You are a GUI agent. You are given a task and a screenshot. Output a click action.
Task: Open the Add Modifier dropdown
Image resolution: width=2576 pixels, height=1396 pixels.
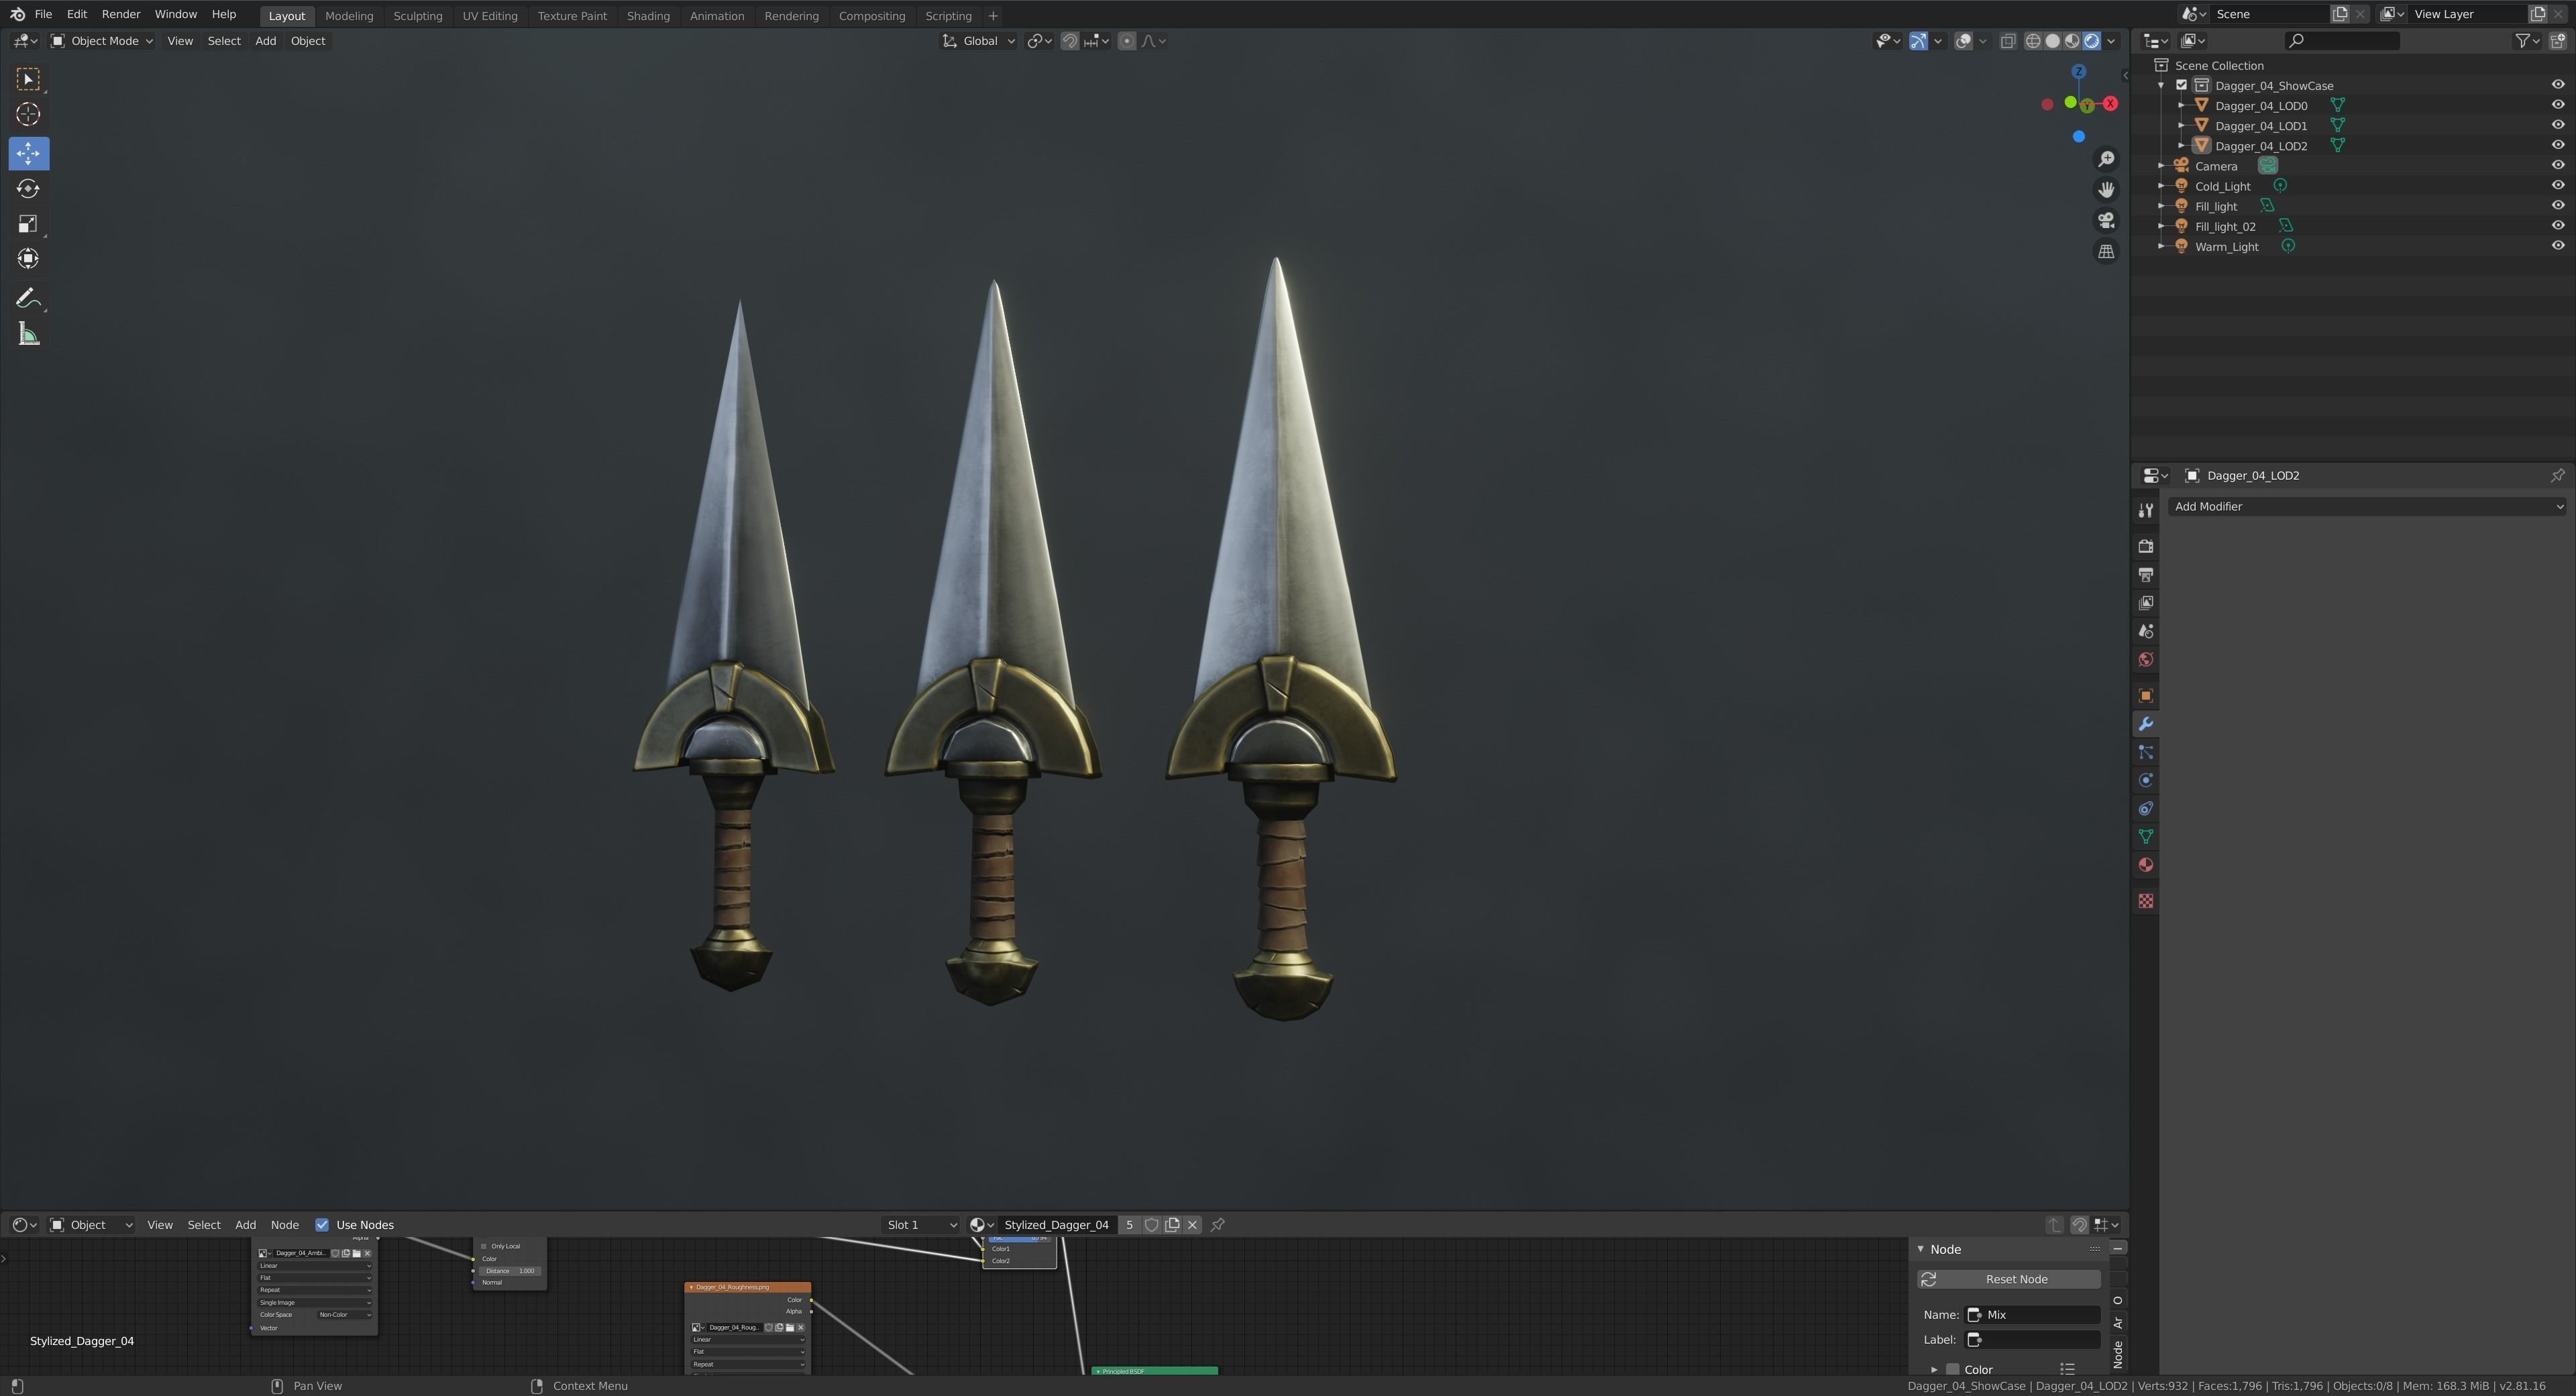point(2367,507)
